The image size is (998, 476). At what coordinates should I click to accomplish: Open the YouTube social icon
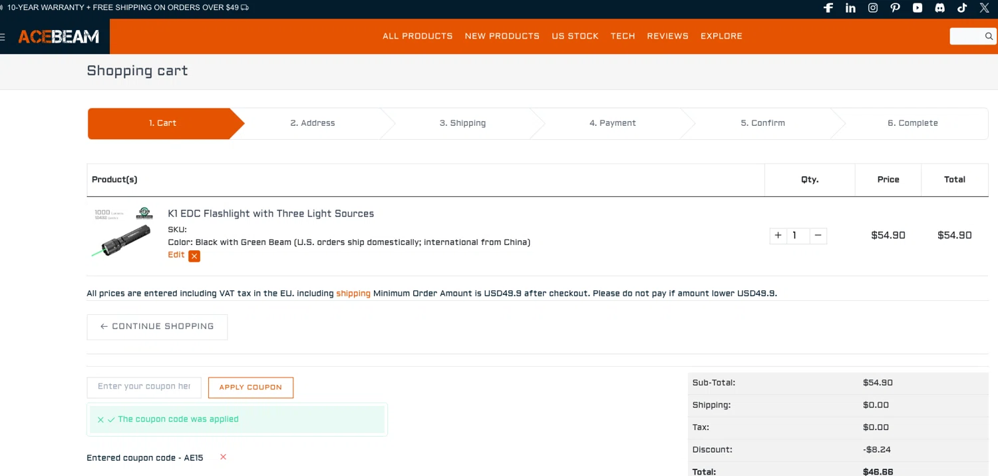pyautogui.click(x=917, y=8)
